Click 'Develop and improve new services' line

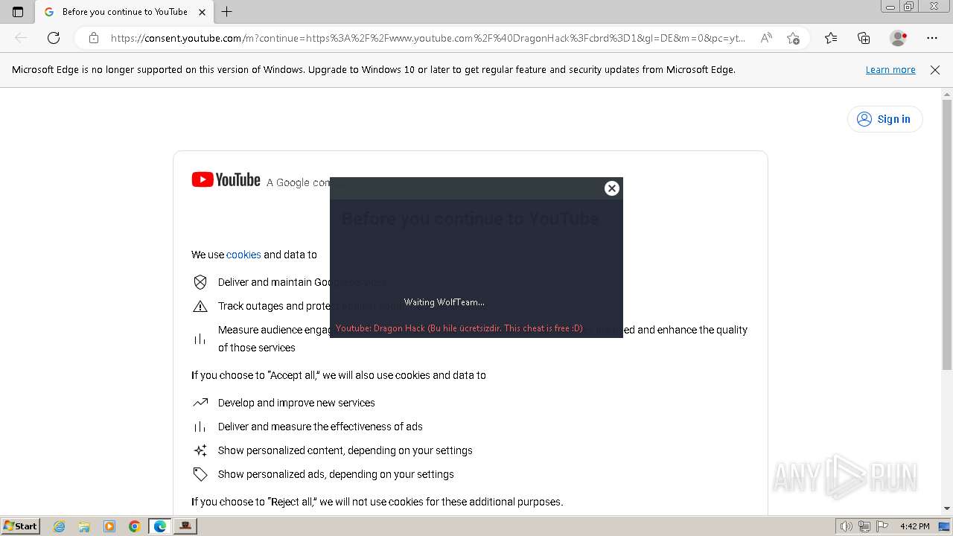point(296,403)
